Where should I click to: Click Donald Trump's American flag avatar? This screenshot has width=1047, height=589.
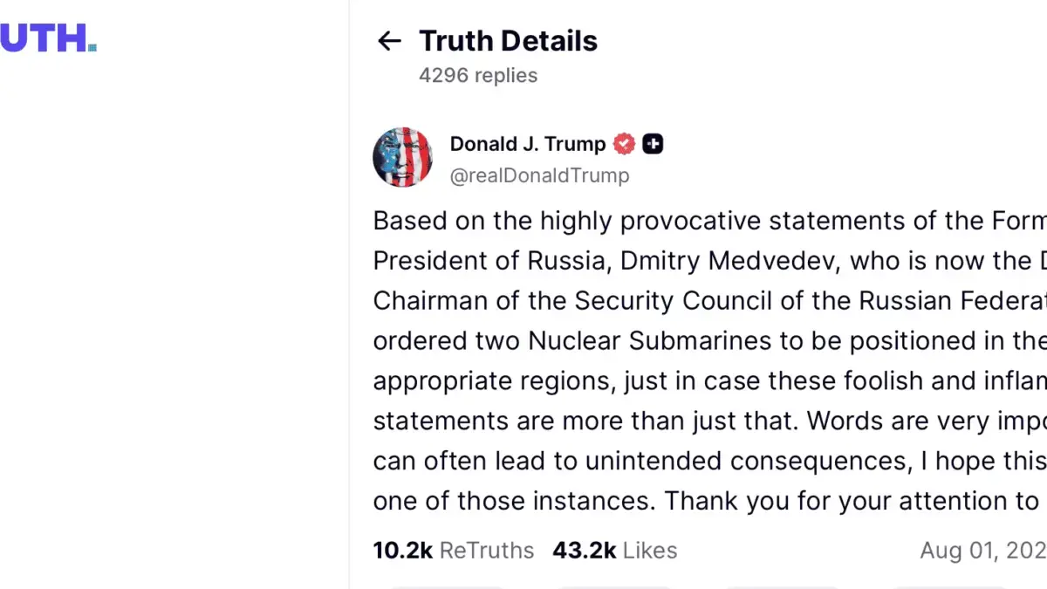click(403, 157)
